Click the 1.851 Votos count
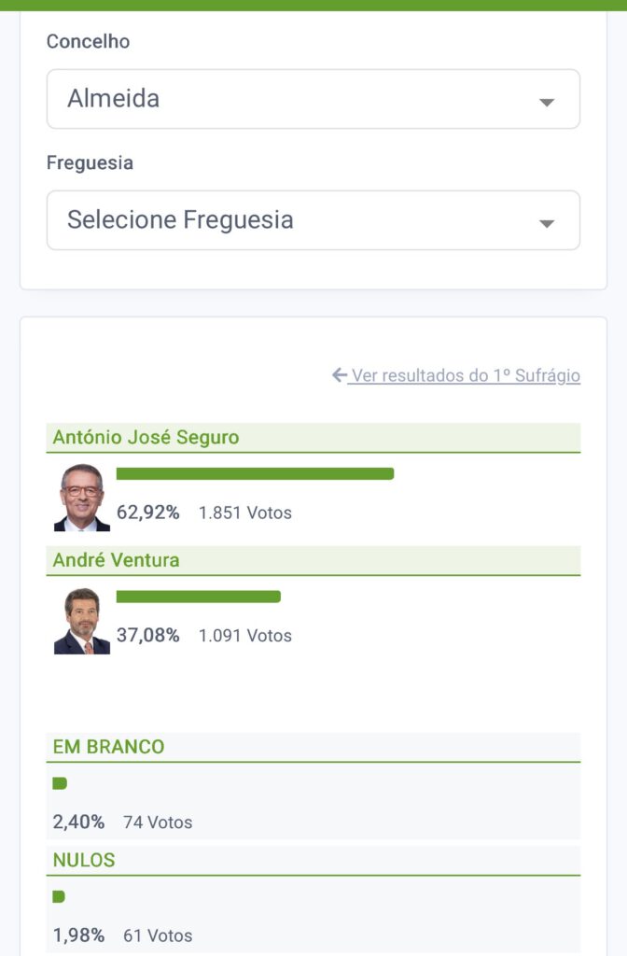The height and width of the screenshot is (956, 627). (x=245, y=513)
